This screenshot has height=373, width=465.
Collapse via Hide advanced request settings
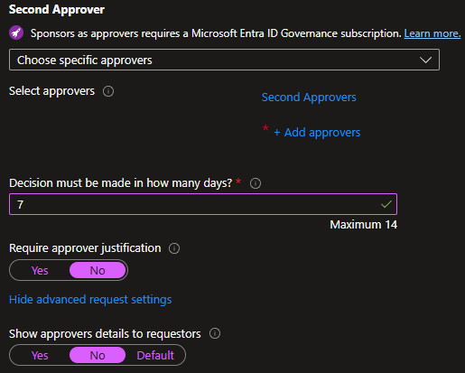[x=90, y=300]
